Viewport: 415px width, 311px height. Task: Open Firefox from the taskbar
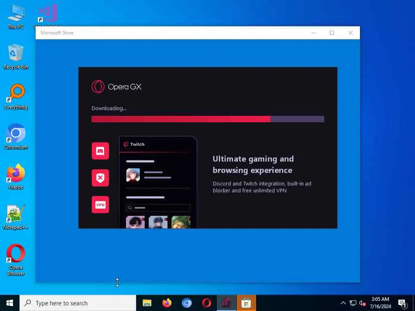[167, 303]
